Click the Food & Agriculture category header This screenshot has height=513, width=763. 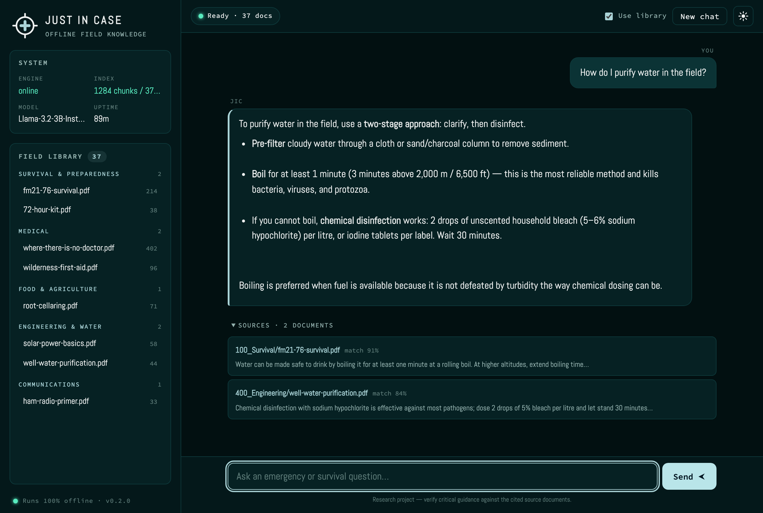point(90,289)
